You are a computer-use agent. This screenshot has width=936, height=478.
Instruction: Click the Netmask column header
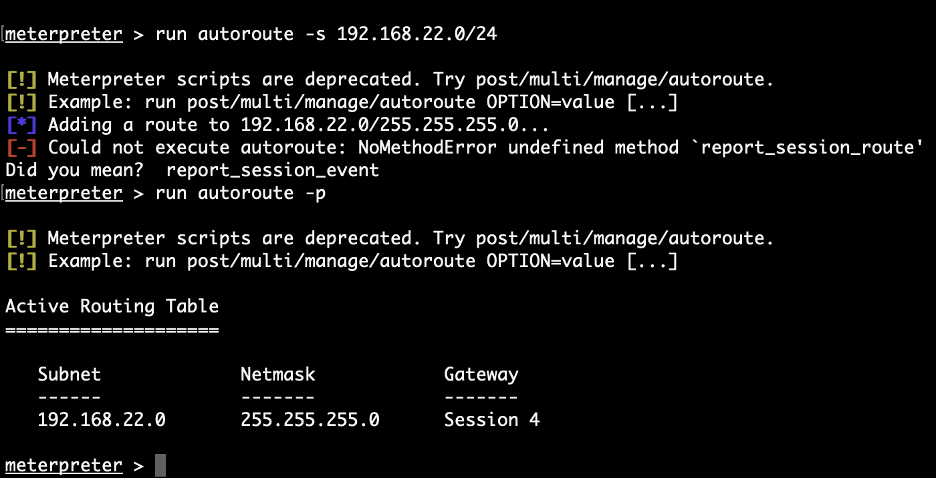tap(277, 375)
